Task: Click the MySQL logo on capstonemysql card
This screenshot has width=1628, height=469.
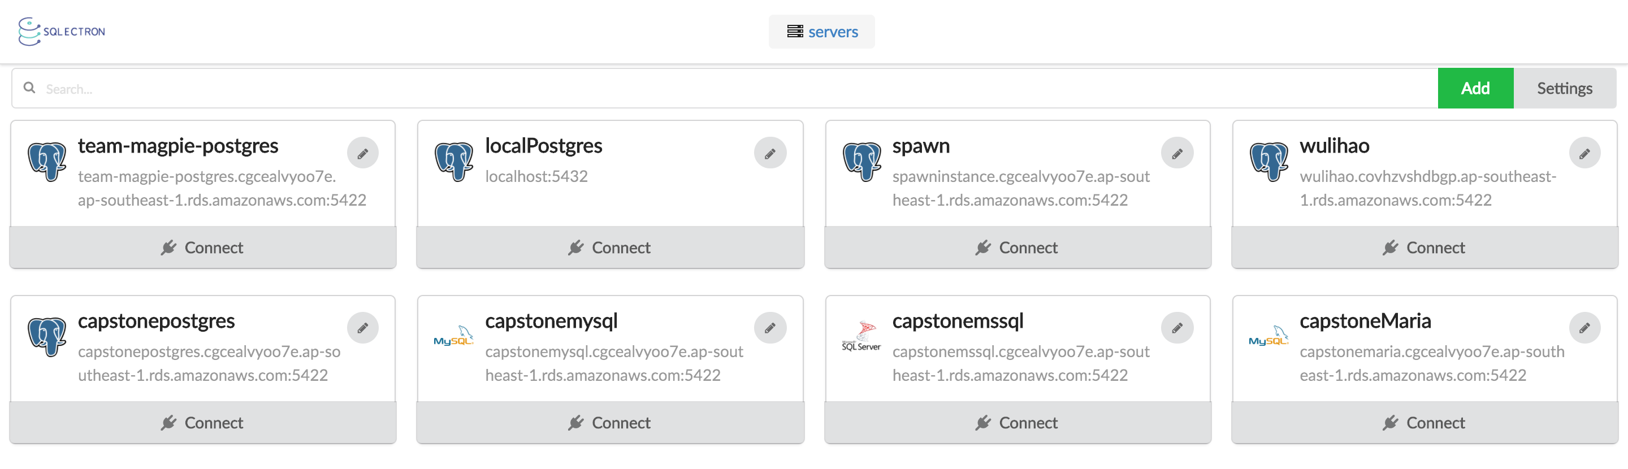Action: pos(454,336)
